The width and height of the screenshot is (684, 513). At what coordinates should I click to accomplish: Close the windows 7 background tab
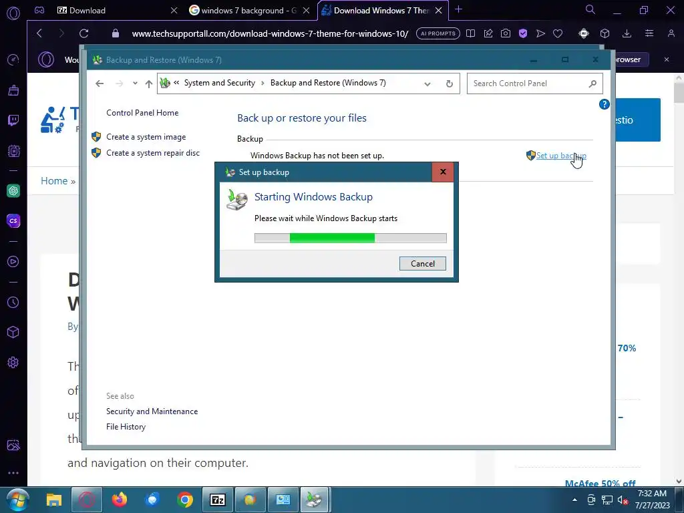click(307, 11)
